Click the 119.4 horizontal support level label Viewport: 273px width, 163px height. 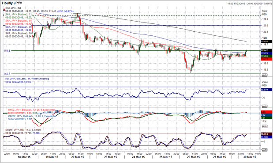pyautogui.click(x=7, y=51)
